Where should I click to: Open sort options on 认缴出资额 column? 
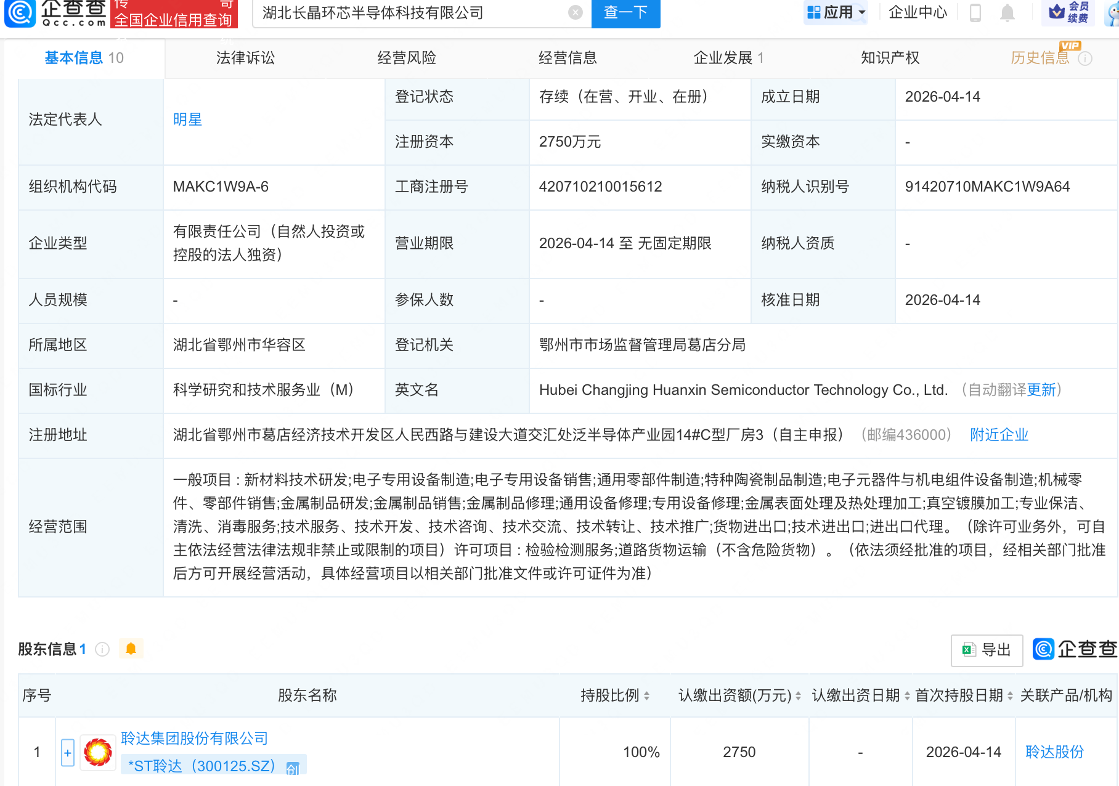pyautogui.click(x=798, y=695)
